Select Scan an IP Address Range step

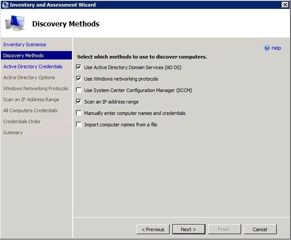(31, 100)
